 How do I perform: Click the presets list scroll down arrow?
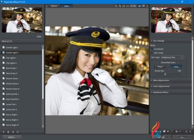pyautogui.click(x=43, y=126)
